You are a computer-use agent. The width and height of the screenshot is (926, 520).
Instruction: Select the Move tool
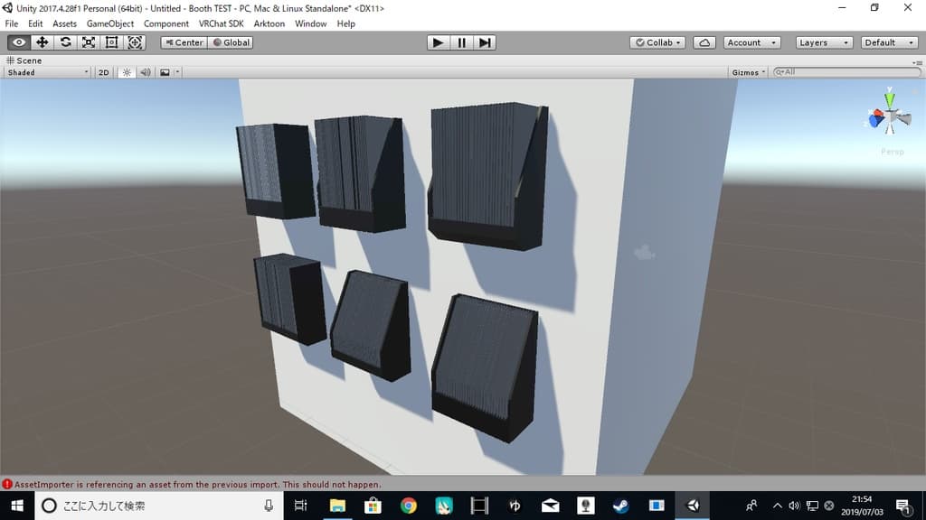click(42, 42)
